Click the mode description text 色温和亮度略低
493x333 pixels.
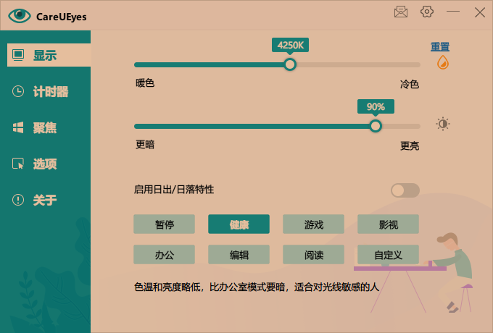tap(256, 287)
